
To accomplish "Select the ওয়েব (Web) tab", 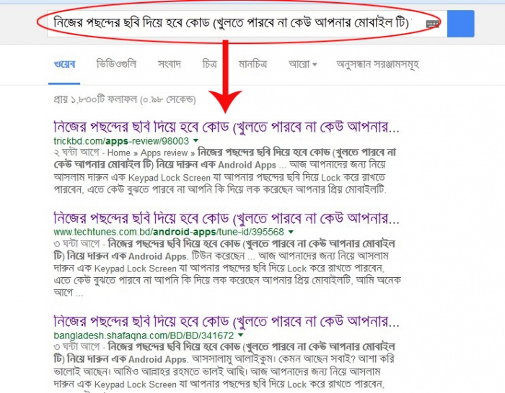I will [64, 64].
